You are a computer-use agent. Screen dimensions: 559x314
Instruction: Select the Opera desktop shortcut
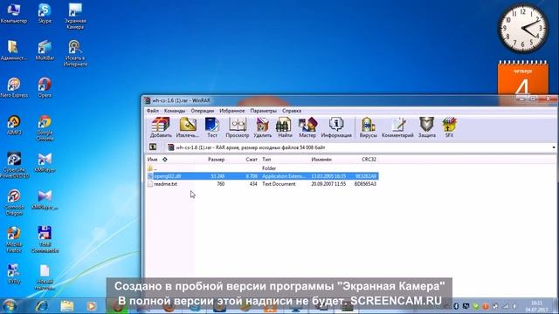point(45,87)
